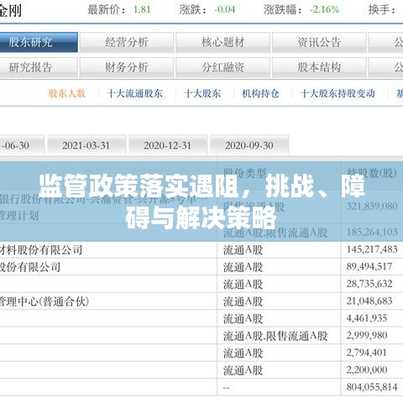Switch to the 经营分析 tab
403x403 pixels.
point(127,42)
